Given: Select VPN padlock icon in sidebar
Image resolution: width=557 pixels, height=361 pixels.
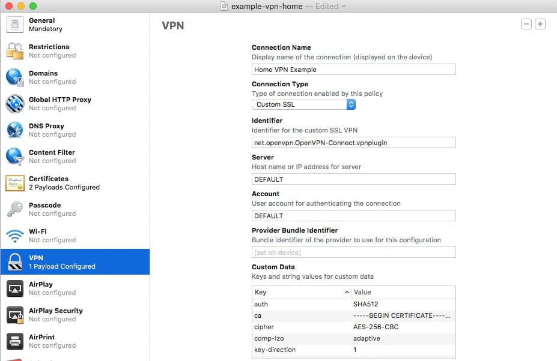Looking at the screenshot, I should click(15, 261).
